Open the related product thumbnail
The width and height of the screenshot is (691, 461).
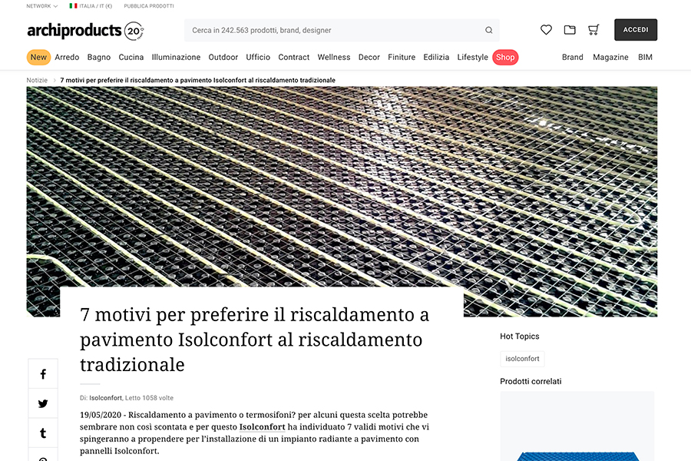(577, 438)
